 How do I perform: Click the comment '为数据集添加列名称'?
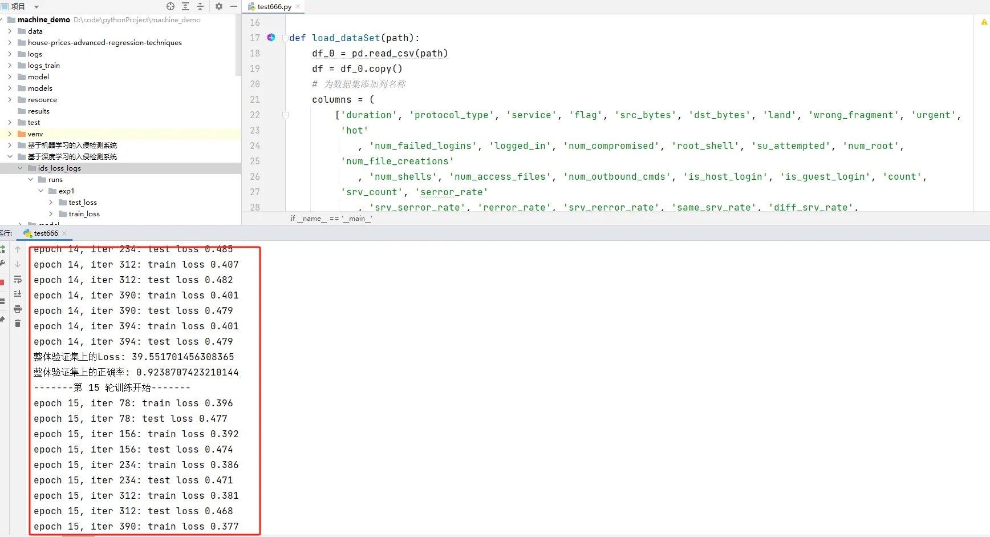[365, 84]
